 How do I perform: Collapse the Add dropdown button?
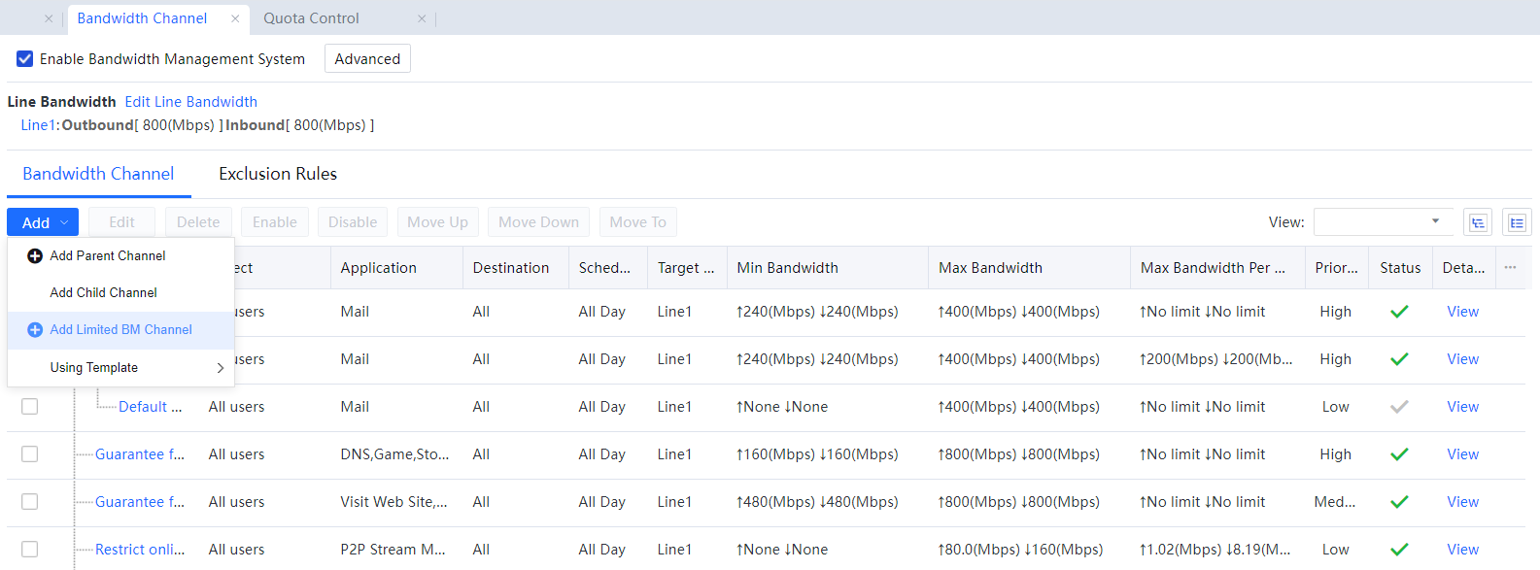pos(43,222)
